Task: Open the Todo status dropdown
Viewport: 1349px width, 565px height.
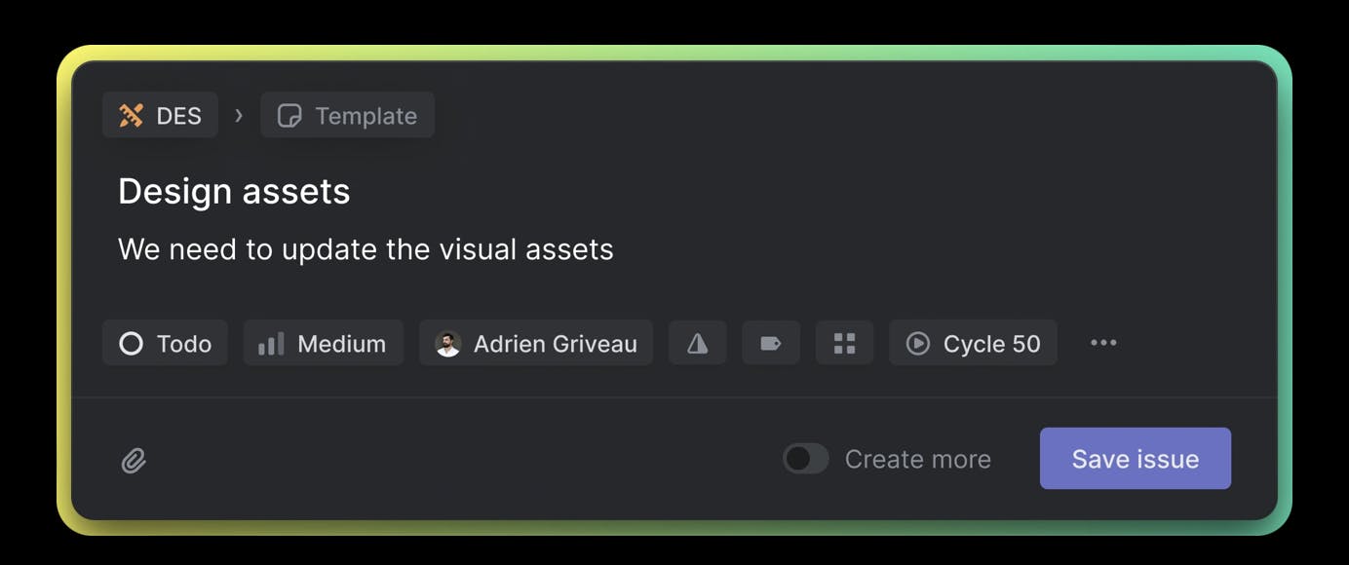Action: coord(166,343)
